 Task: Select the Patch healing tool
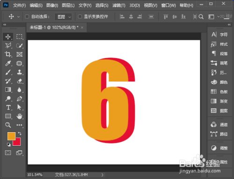19,63
